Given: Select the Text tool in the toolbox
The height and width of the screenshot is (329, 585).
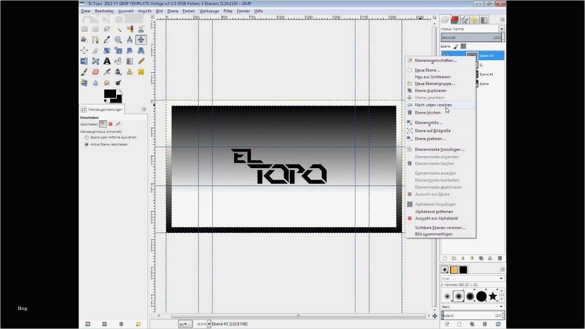Looking at the screenshot, I should (107, 61).
